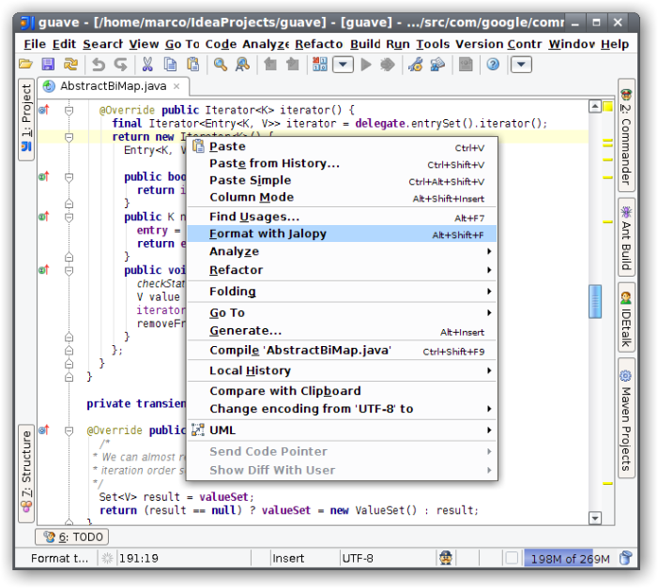Click the Undo arrow icon
The width and height of the screenshot is (658, 588).
click(99, 65)
